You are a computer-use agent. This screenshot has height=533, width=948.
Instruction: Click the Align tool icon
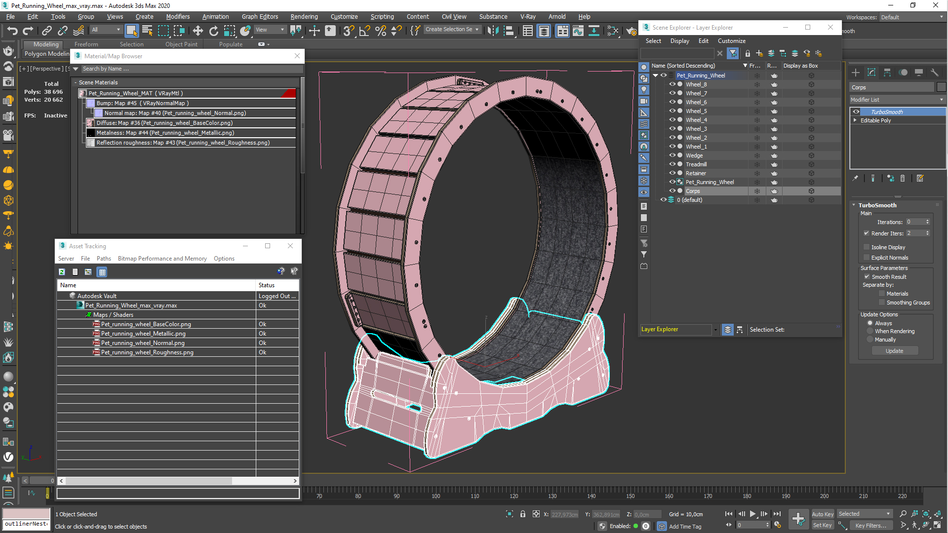click(509, 31)
